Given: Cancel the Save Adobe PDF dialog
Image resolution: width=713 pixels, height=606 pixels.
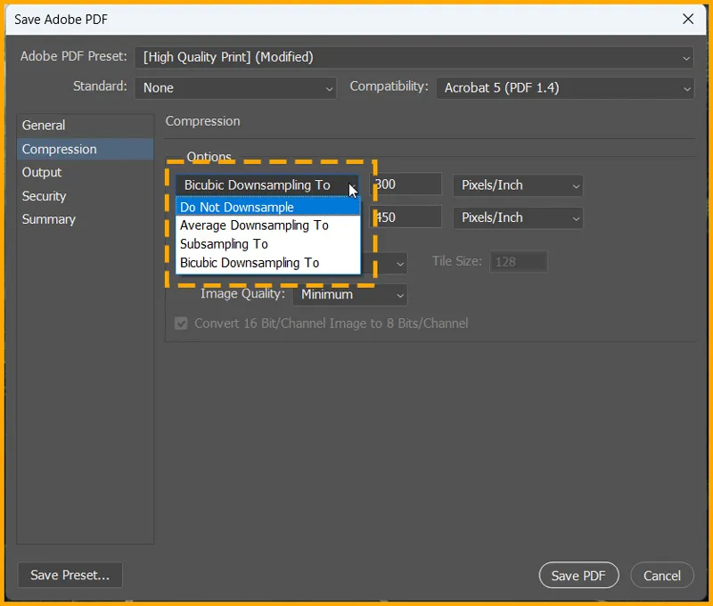Looking at the screenshot, I should 662,575.
